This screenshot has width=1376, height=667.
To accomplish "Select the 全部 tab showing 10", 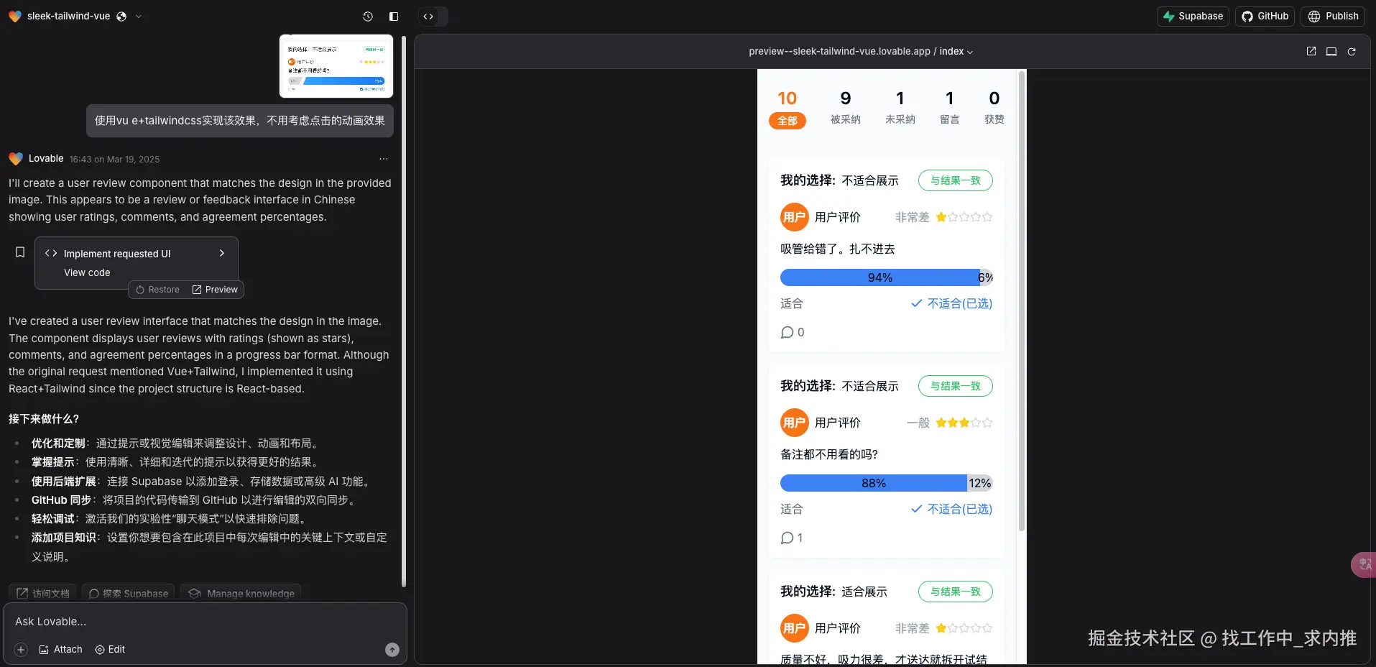I will click(788, 109).
